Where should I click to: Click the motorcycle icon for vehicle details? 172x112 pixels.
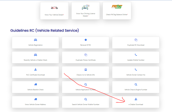click(54, 8)
